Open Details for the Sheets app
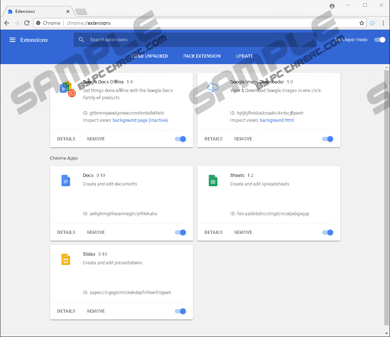This screenshot has width=390, height=337. (213, 232)
